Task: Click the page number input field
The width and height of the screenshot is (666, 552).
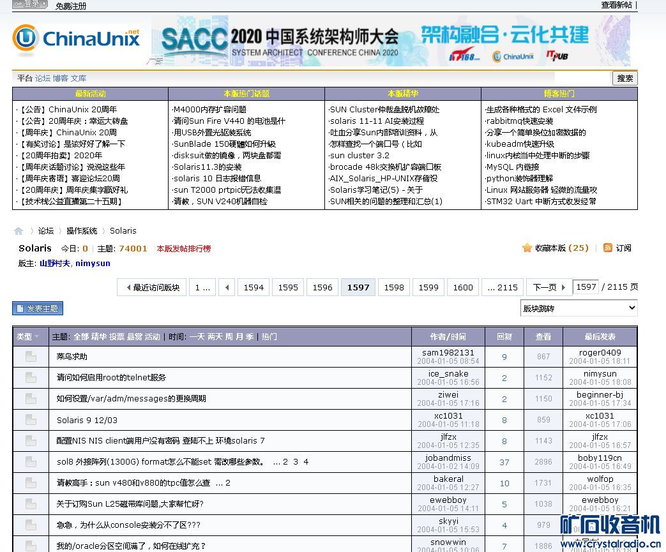Action: [586, 287]
